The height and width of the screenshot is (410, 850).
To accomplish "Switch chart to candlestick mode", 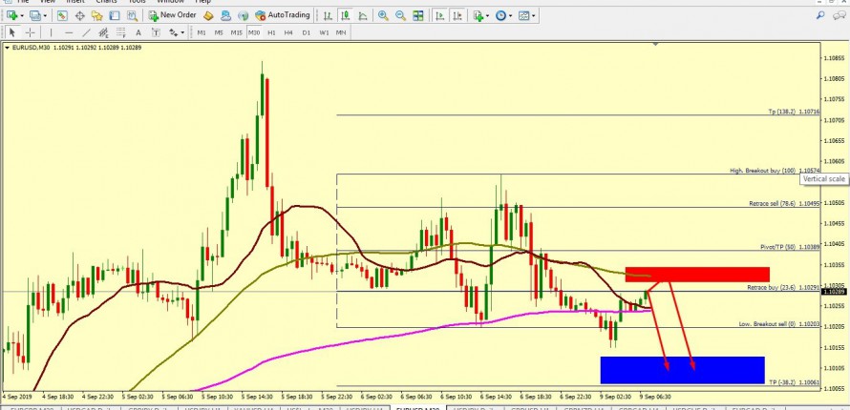I will click(346, 16).
